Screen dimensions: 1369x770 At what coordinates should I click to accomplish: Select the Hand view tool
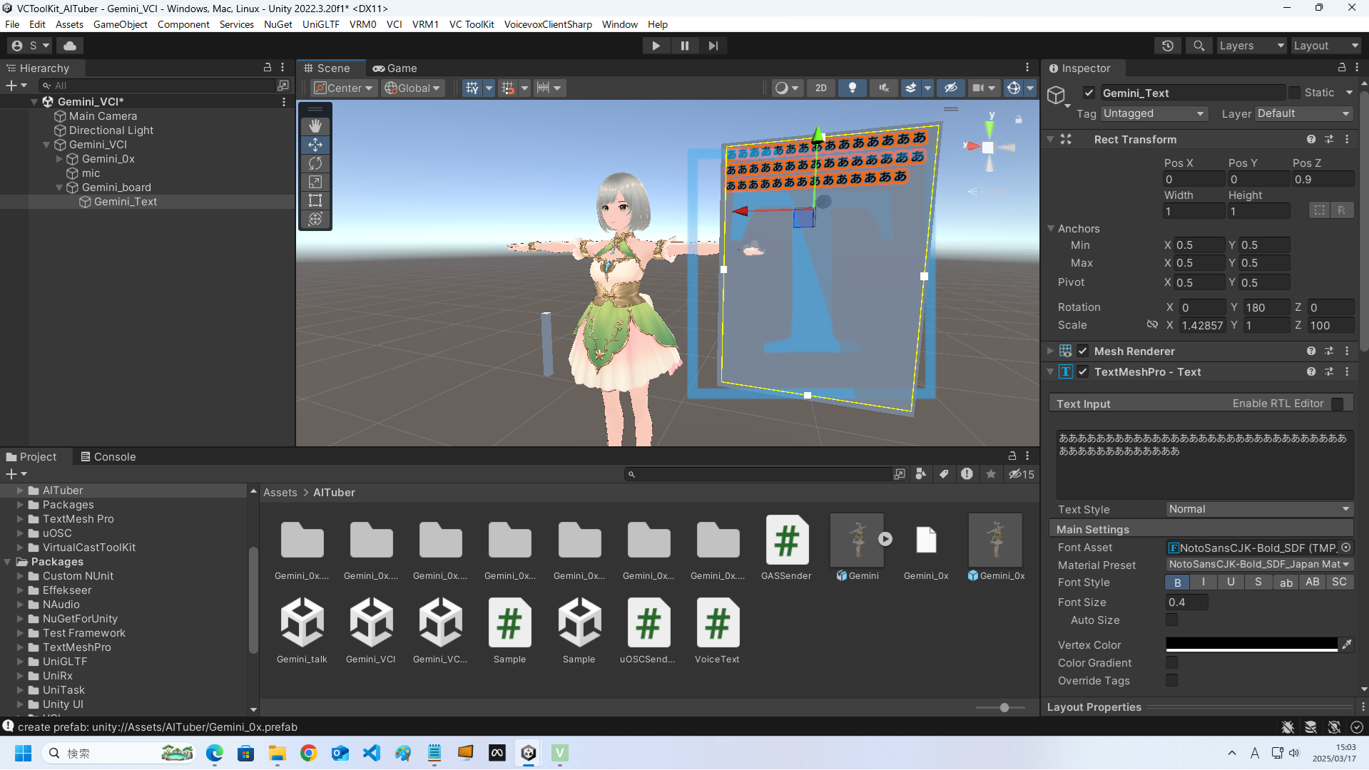click(x=315, y=125)
